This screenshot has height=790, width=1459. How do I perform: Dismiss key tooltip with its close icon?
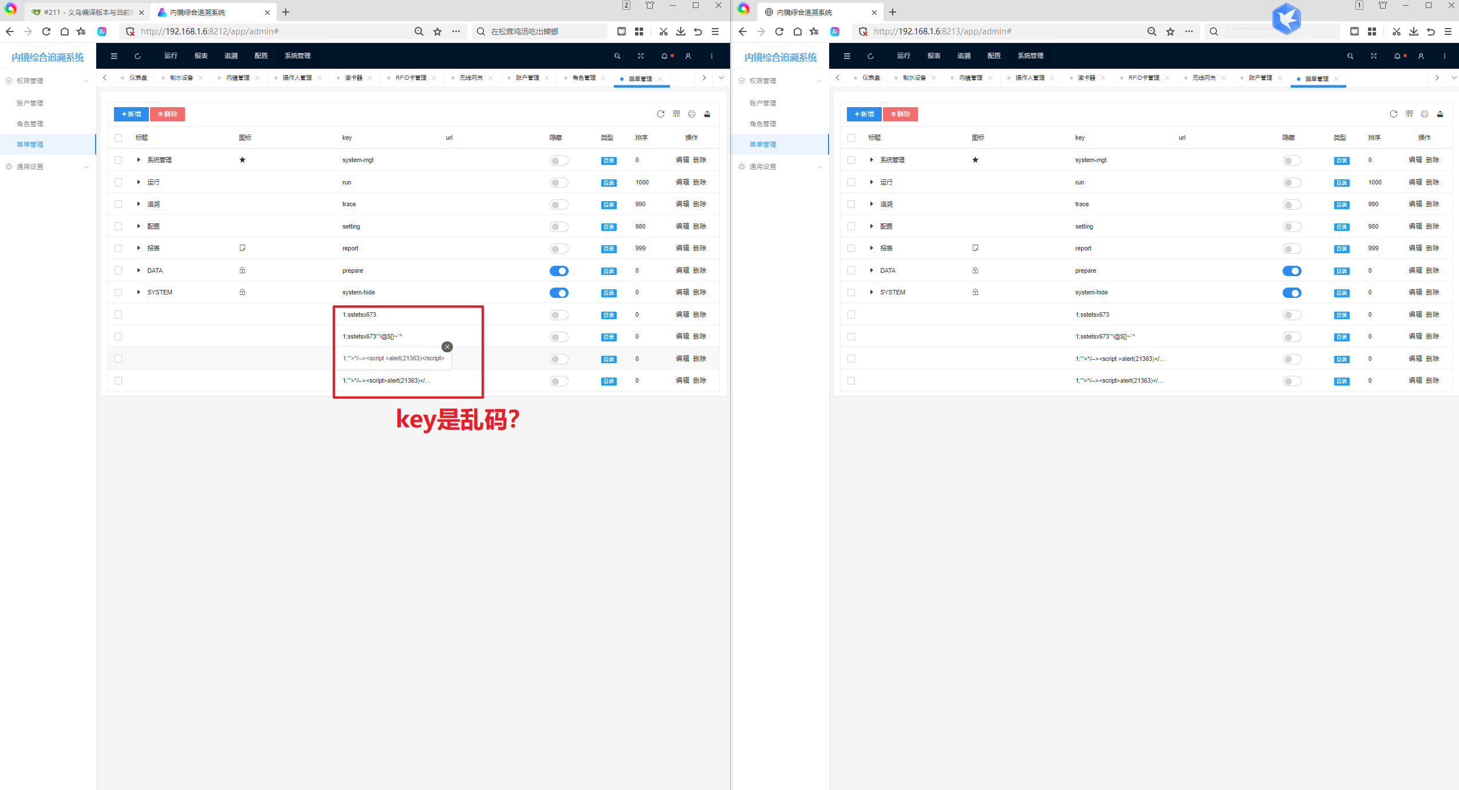[x=447, y=347]
